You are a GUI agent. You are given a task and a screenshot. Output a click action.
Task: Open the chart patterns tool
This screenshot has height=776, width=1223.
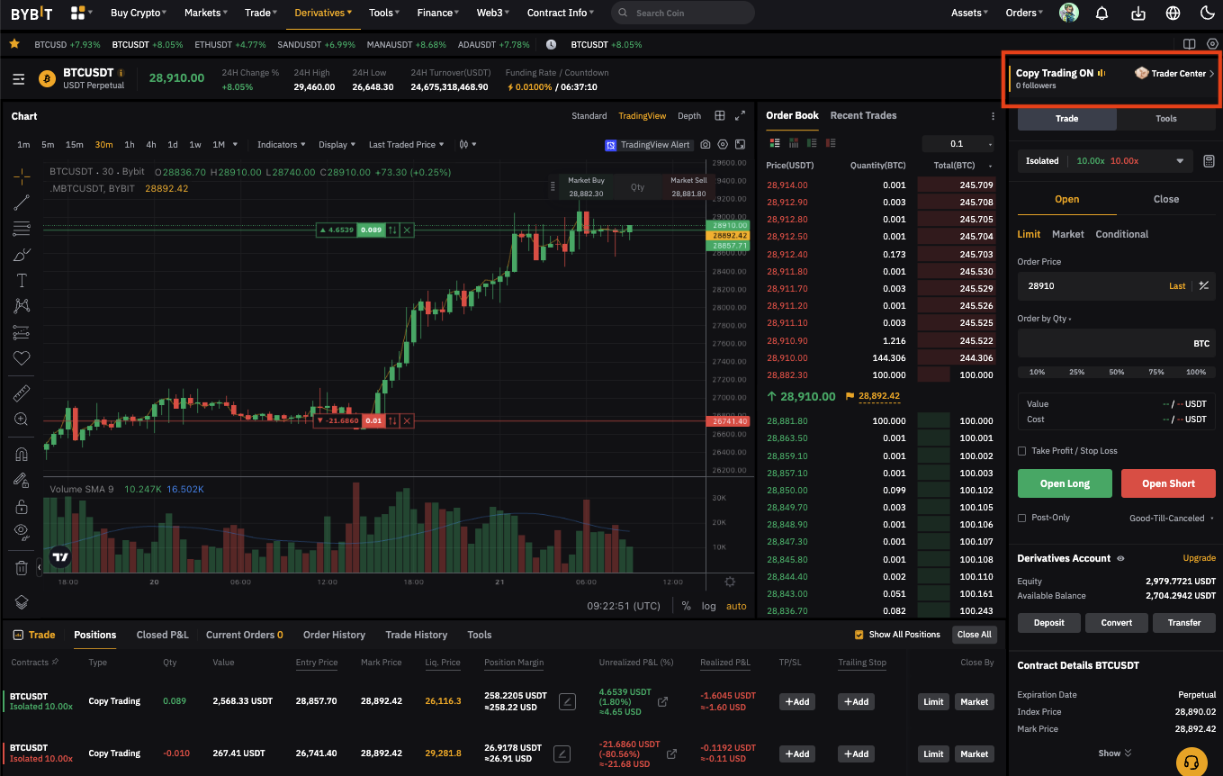click(22, 306)
